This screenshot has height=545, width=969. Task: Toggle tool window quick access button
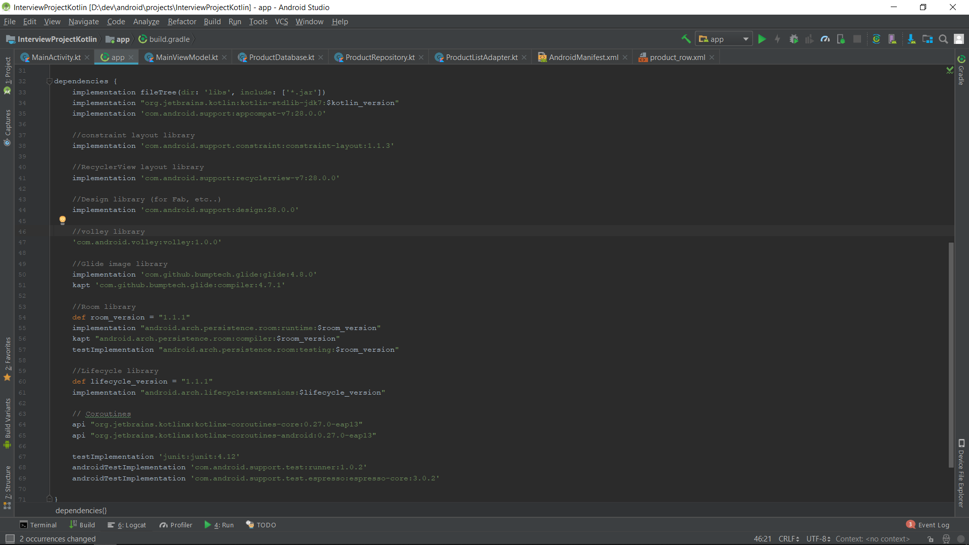[10, 539]
